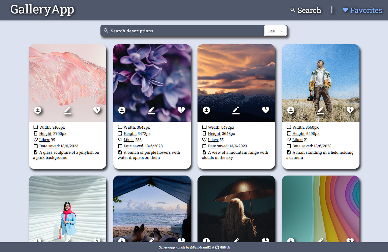Image resolution: width=388 pixels, height=252 pixels.
Task: Unfavorite the mountain range photo
Action: (x=266, y=110)
